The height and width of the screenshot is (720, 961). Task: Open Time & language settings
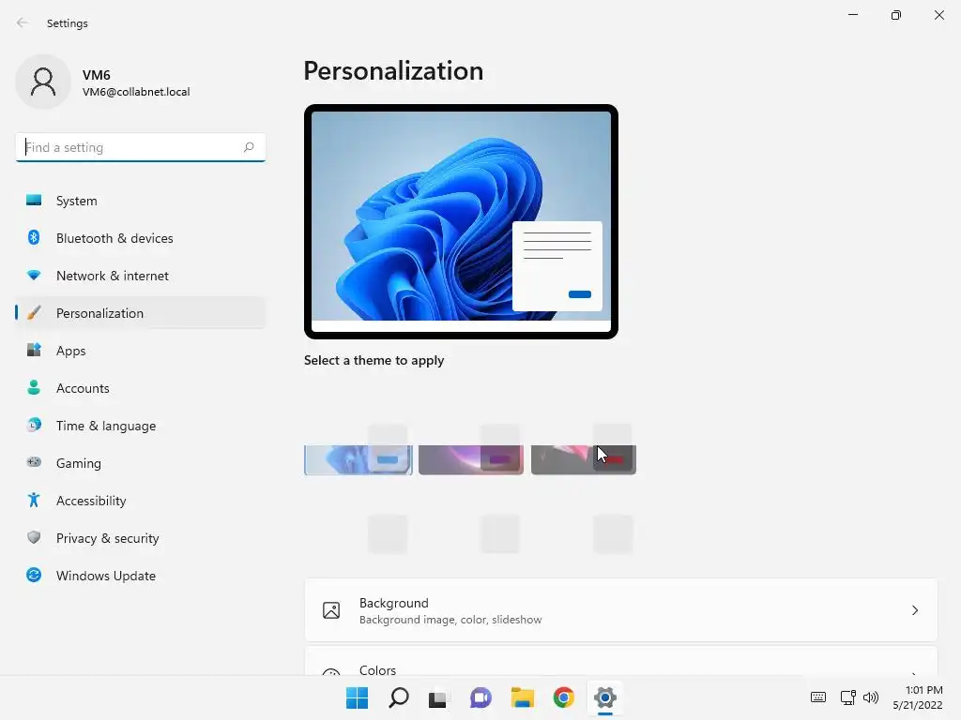(x=141, y=426)
